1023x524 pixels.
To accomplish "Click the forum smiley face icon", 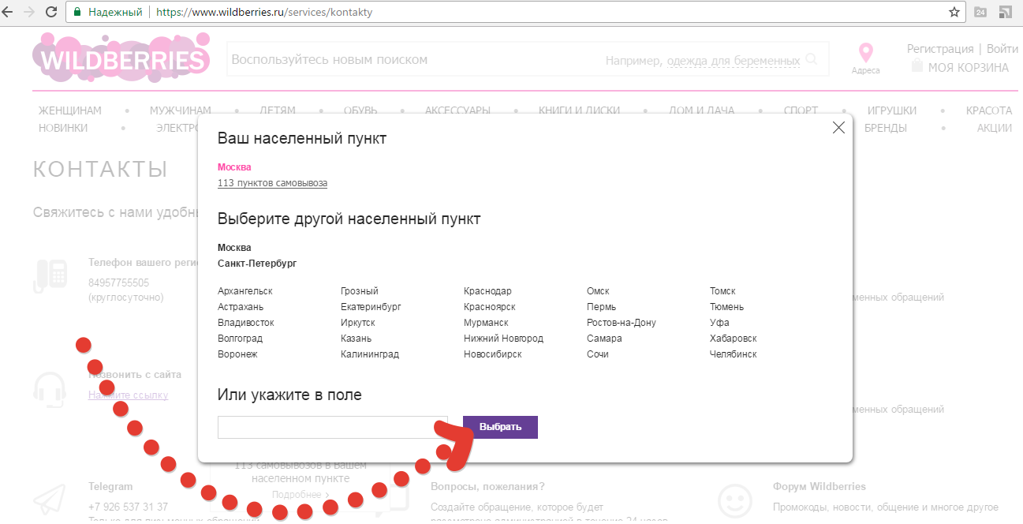I will tap(734, 501).
